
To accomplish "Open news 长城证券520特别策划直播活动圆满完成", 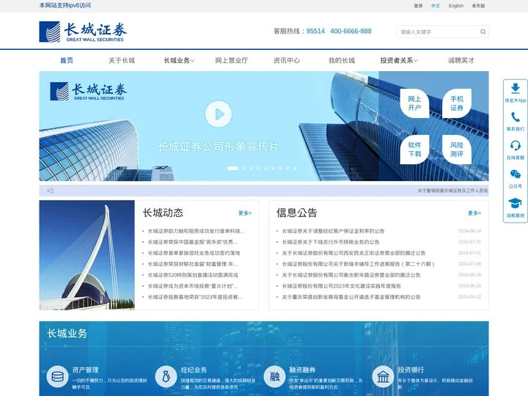I will tap(193, 275).
